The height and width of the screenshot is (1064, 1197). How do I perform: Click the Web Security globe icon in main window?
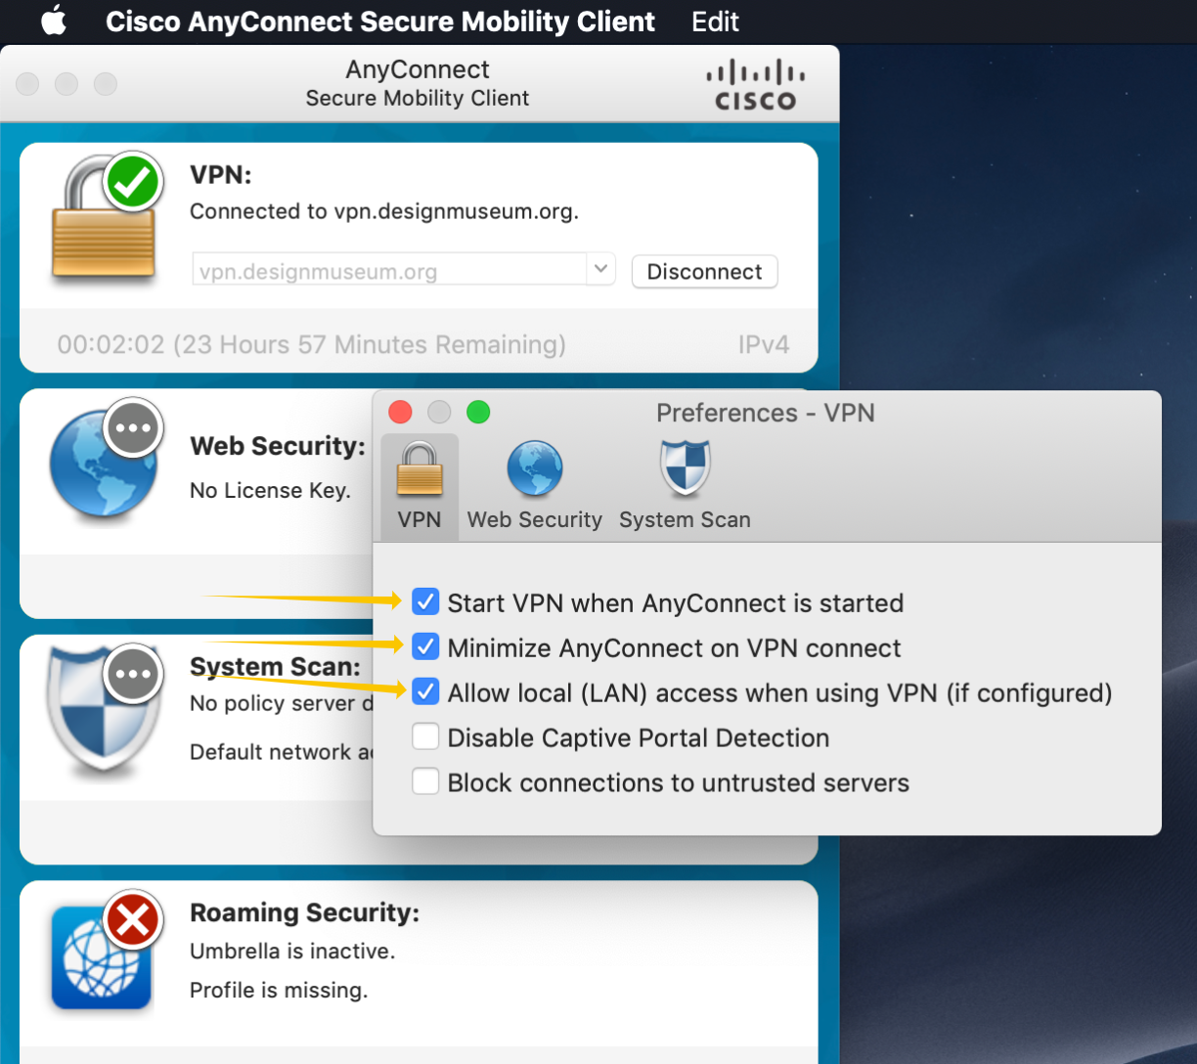pos(103,465)
